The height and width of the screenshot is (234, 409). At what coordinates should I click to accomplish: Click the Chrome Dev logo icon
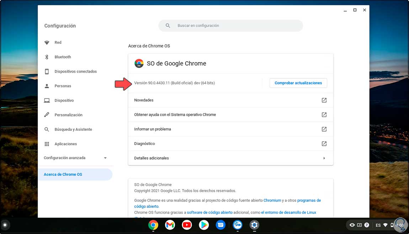point(139,63)
